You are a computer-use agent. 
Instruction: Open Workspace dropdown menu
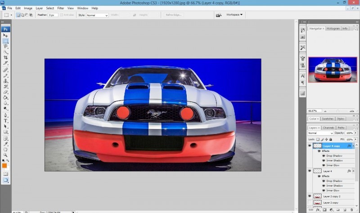(x=234, y=15)
